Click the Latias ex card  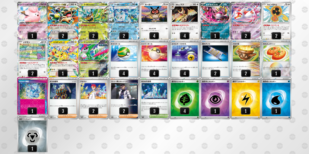click(x=246, y=21)
